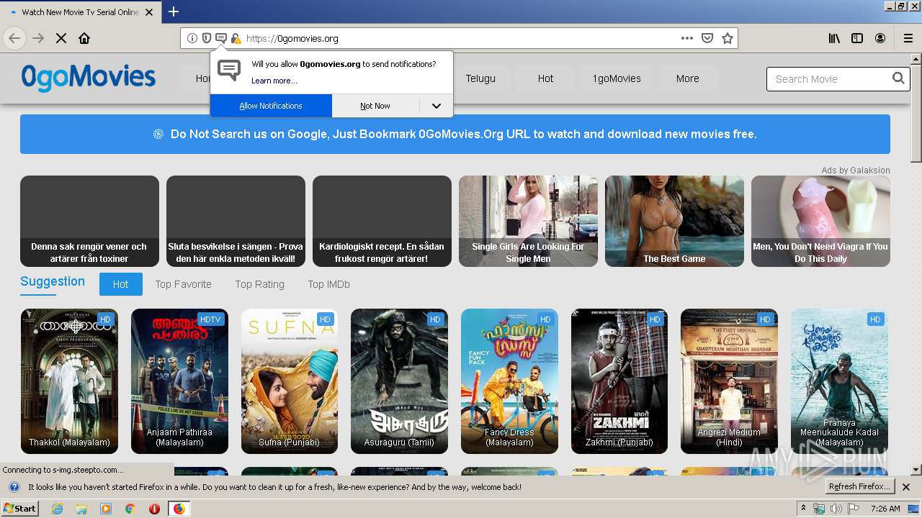
Task: Dismiss the Refresh Firefox notification bar
Action: [x=906, y=487]
